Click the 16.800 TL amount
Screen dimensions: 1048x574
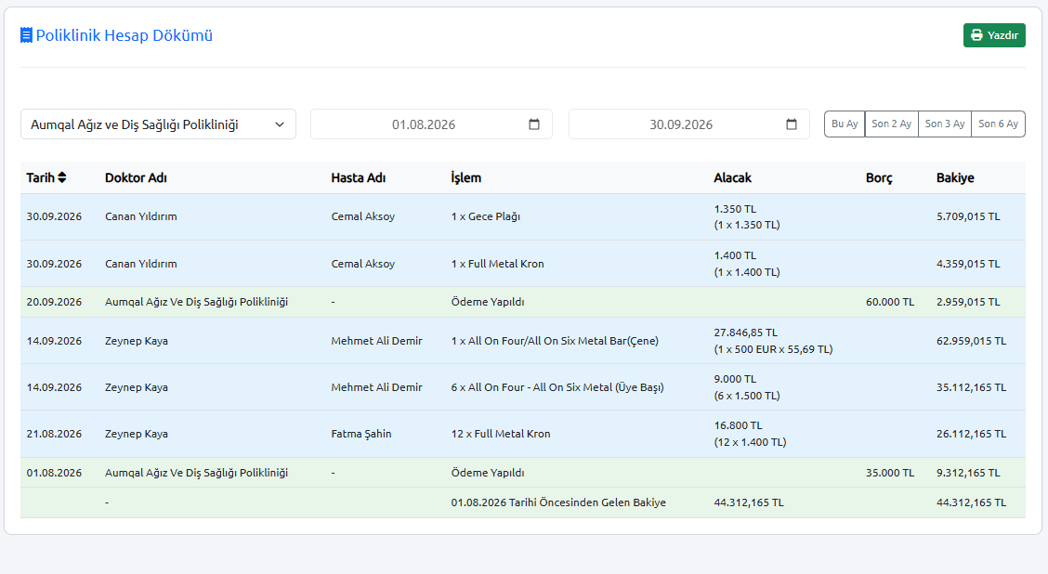point(738,425)
